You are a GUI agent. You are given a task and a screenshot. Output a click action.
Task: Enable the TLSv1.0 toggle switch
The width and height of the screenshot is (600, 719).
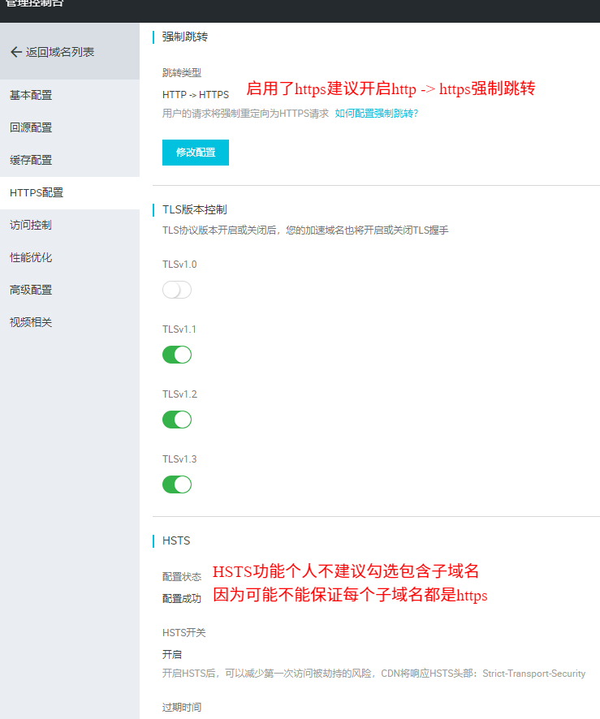coord(177,290)
